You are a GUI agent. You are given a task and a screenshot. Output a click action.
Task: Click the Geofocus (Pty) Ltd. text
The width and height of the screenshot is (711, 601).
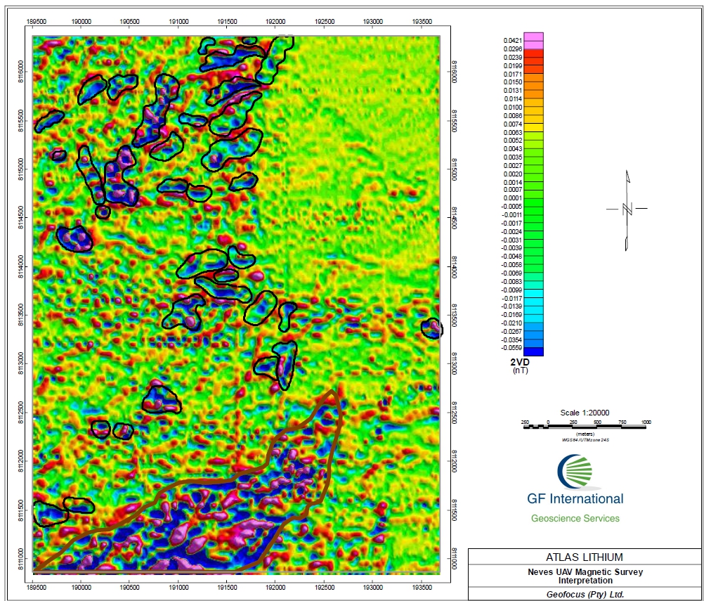coord(585,594)
